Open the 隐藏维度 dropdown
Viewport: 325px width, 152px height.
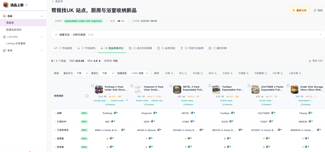pyautogui.click(x=138, y=73)
